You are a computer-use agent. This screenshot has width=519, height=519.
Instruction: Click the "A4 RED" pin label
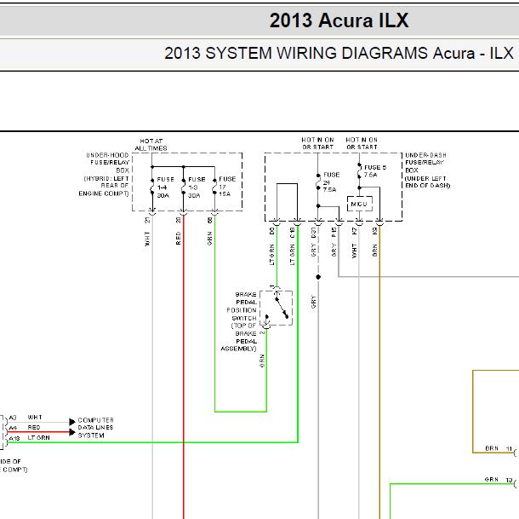tap(25, 428)
